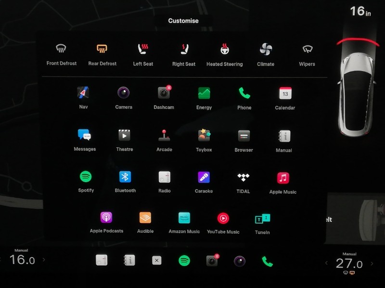Increase driver temperature with right arrow
Image resolution: width=385 pixels, height=288 pixels.
point(44,260)
